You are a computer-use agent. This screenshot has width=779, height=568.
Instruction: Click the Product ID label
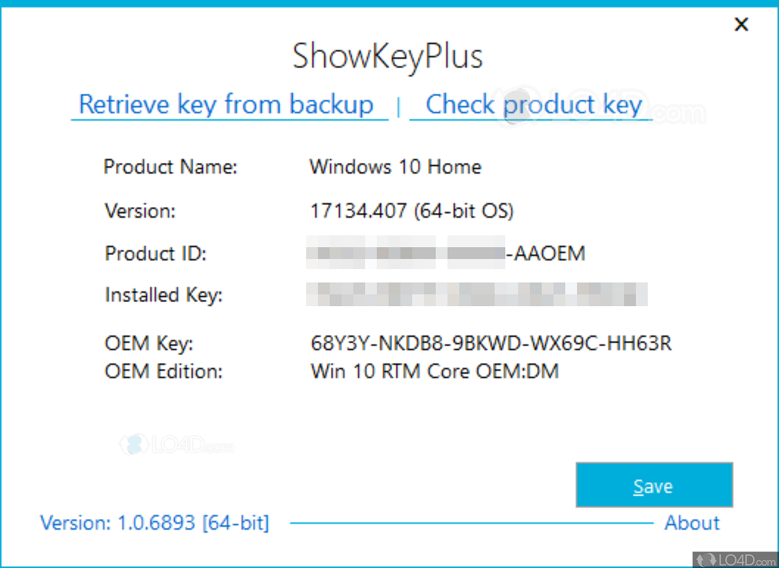[x=155, y=254]
